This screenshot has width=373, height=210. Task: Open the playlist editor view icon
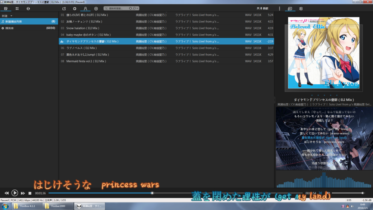point(6,9)
